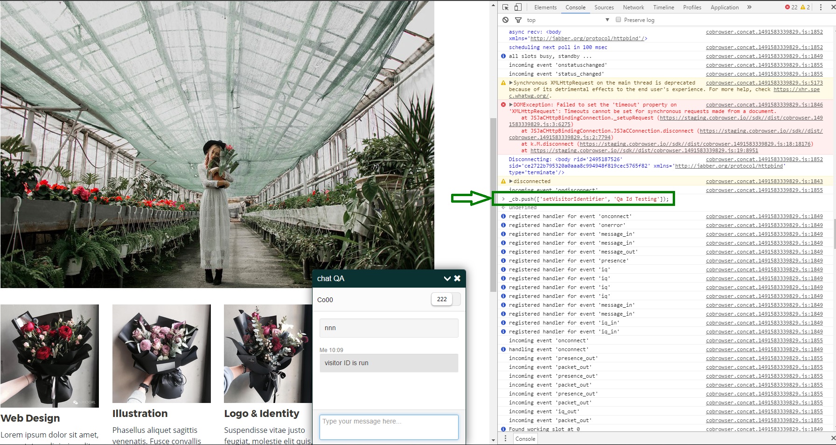Click the Logo & Identity bouquet thumbnail
The height and width of the screenshot is (445, 836).
click(268, 353)
